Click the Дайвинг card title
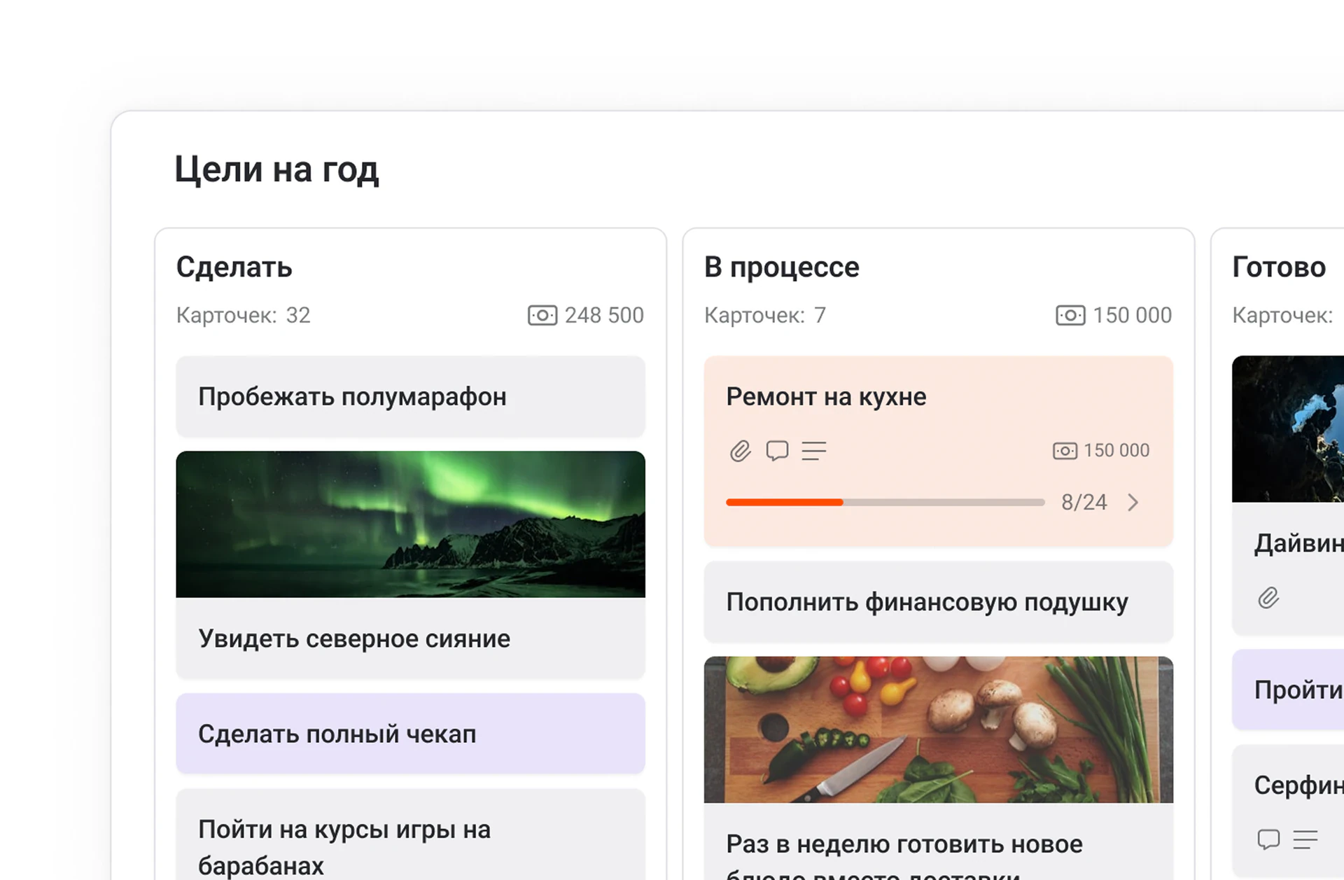The height and width of the screenshot is (880, 1344). click(x=1298, y=544)
